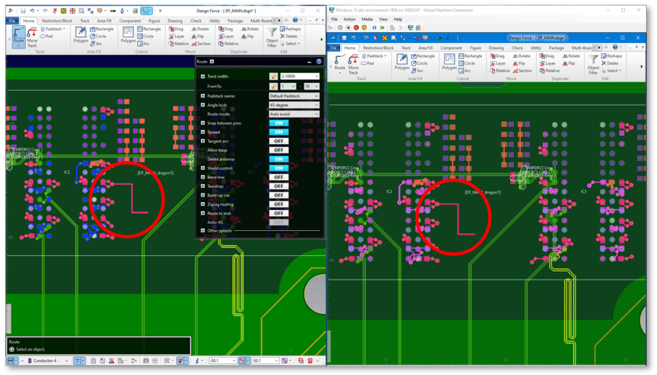Open the Angle lock dropdown showing 45-degree
657x375 pixels.
pos(294,105)
